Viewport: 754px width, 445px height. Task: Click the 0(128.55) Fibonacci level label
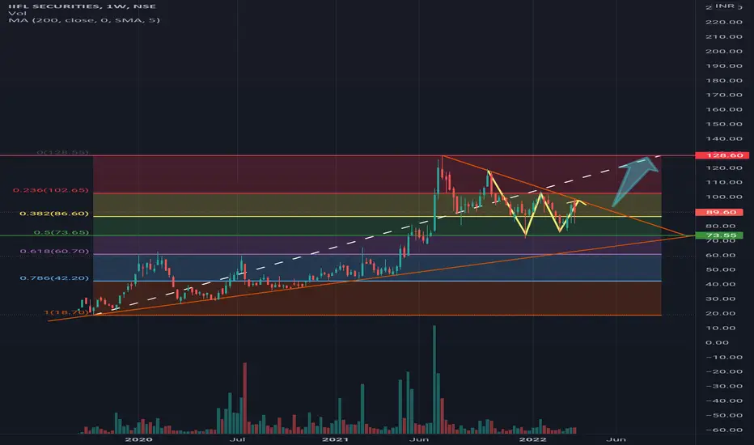[62, 152]
